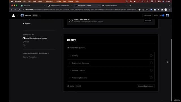The height and width of the screenshot is (102, 181).
Task: Click the Vercel triangle logo
Action: coord(13,16)
